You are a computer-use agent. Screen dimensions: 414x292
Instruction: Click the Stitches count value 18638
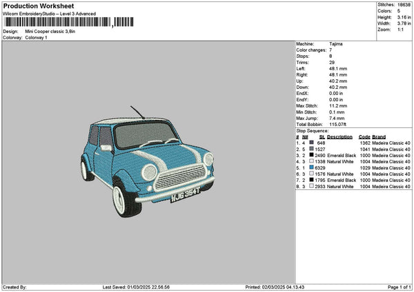coord(404,5)
